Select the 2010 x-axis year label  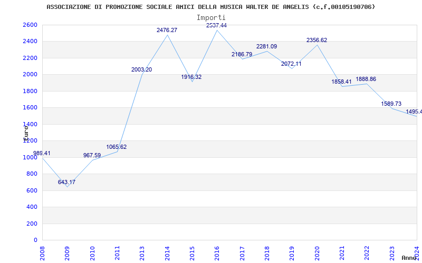tap(92, 253)
